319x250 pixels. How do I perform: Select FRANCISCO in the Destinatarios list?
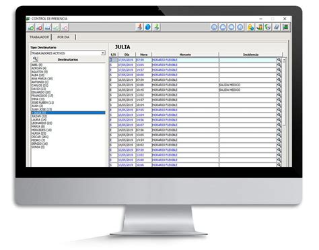(42, 96)
